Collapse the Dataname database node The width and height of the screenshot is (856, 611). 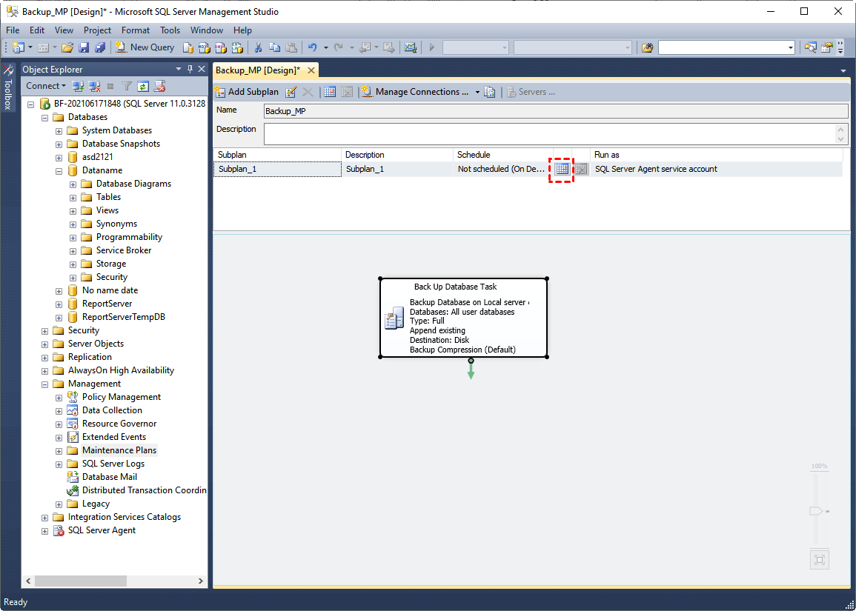tap(59, 171)
